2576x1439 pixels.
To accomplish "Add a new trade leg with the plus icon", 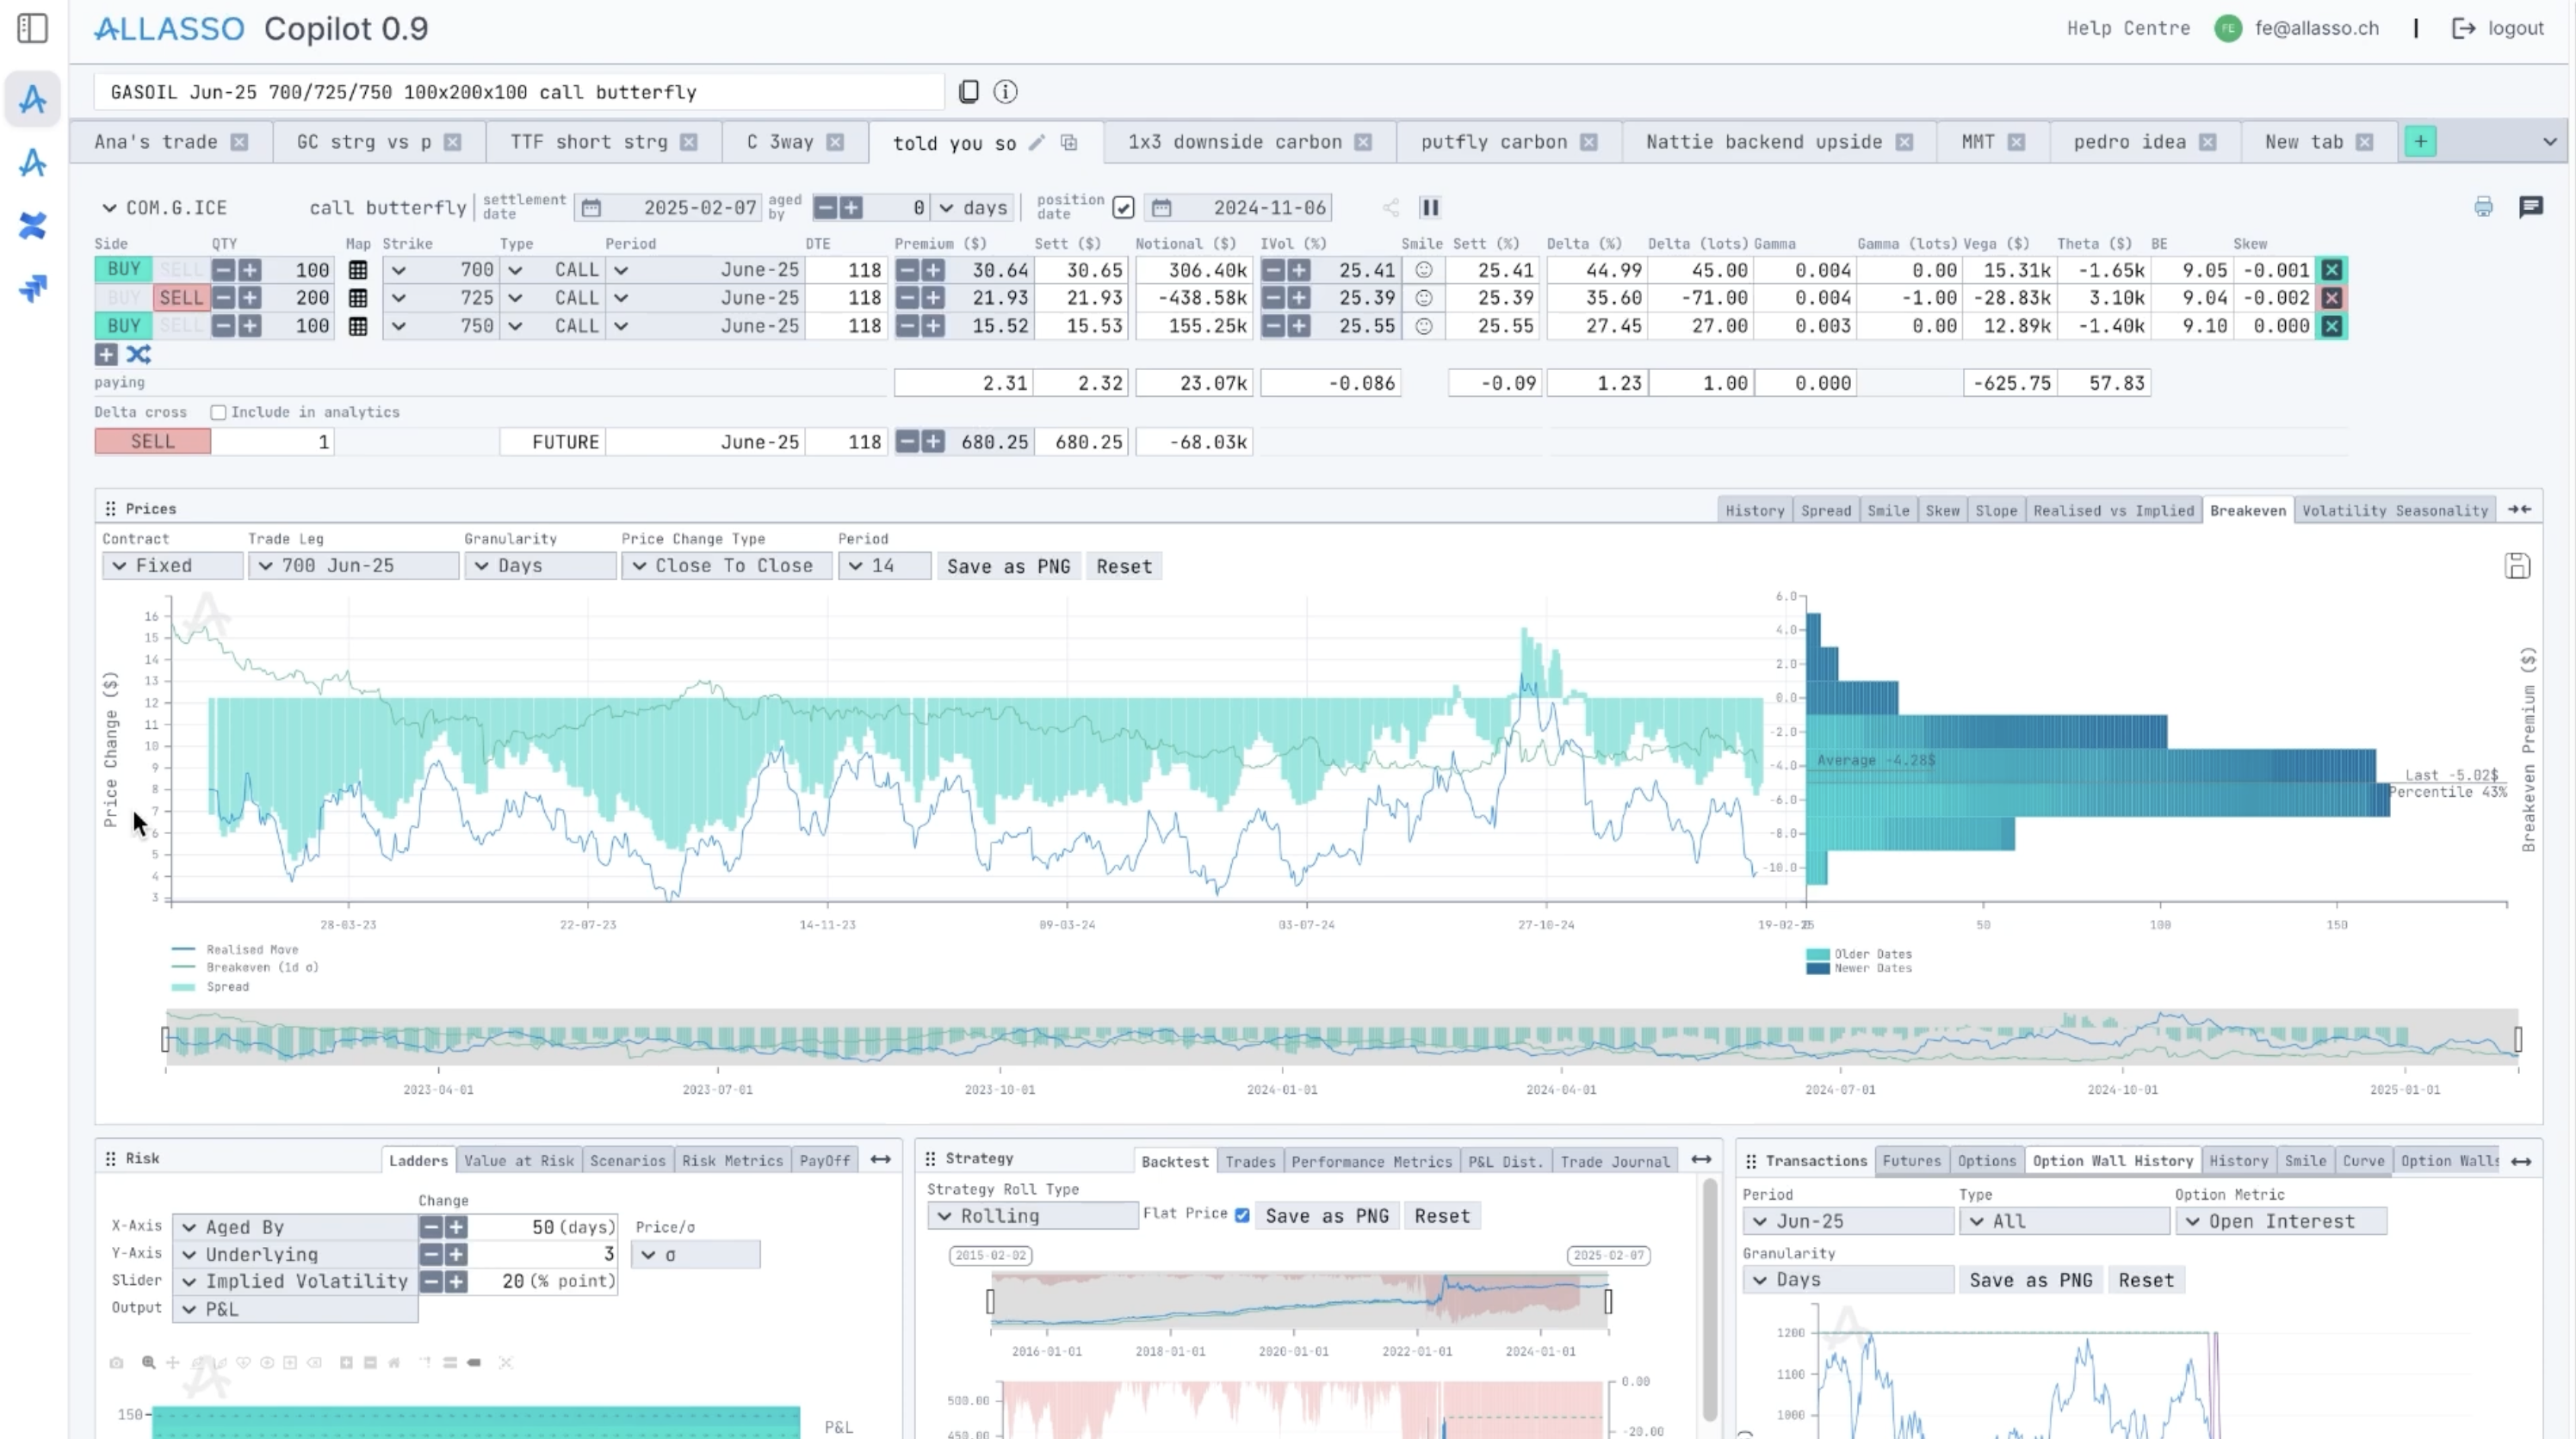I will pyautogui.click(x=106, y=355).
